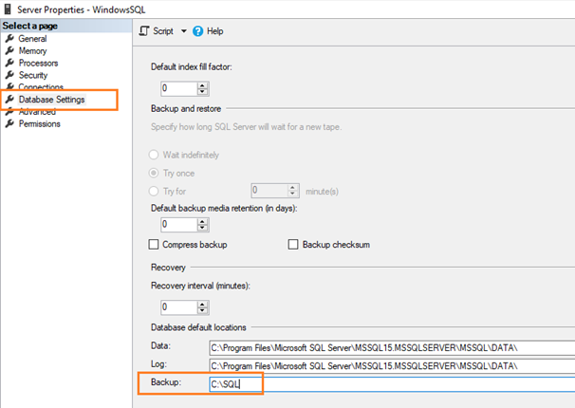Click the backup media retention days field
Screen dimensions: 575x408
coord(179,224)
